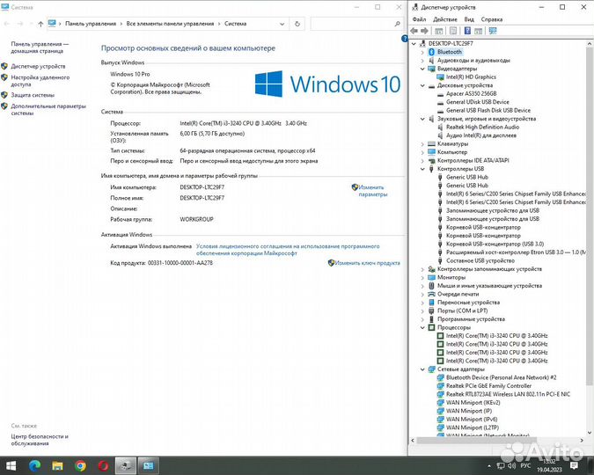Open remote access settings link

[x=40, y=81]
